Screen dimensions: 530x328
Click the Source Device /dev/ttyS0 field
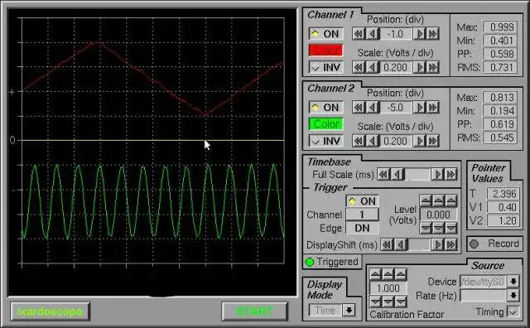click(484, 282)
